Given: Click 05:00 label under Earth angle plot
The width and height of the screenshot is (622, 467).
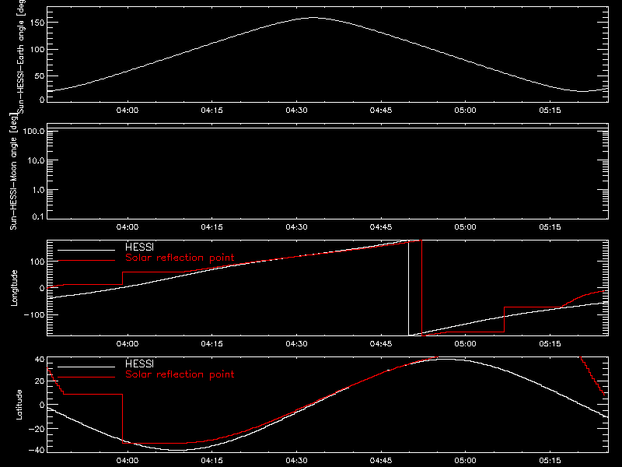Looking at the screenshot, I should (465, 110).
